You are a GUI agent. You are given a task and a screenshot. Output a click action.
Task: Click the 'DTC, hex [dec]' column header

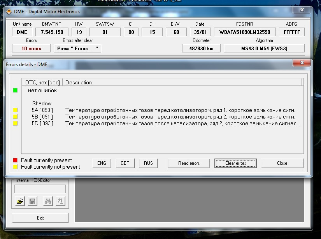point(42,82)
